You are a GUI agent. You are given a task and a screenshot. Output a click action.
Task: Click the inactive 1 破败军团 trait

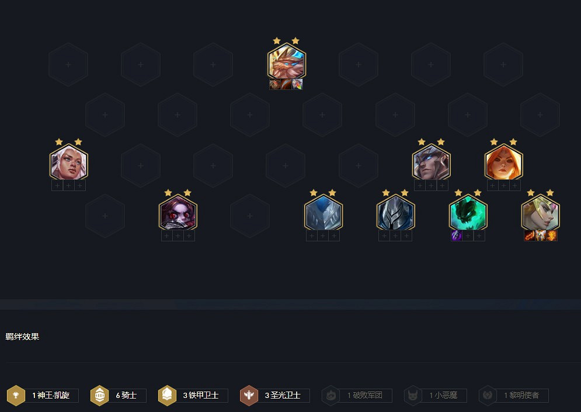[x=357, y=395]
